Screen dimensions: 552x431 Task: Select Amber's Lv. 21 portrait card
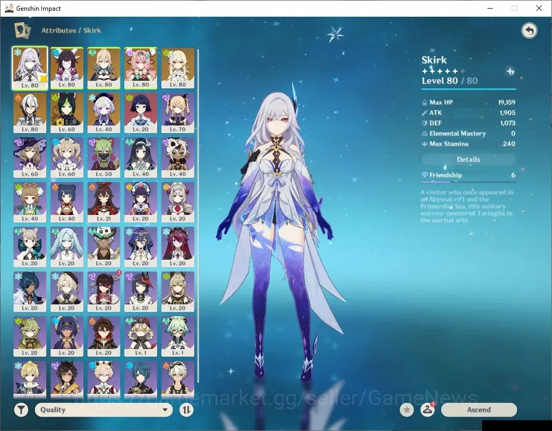[x=104, y=202]
